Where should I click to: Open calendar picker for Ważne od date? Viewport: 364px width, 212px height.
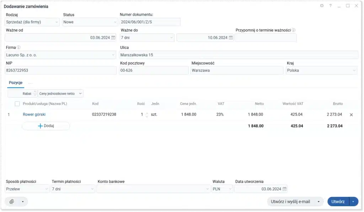point(113,38)
